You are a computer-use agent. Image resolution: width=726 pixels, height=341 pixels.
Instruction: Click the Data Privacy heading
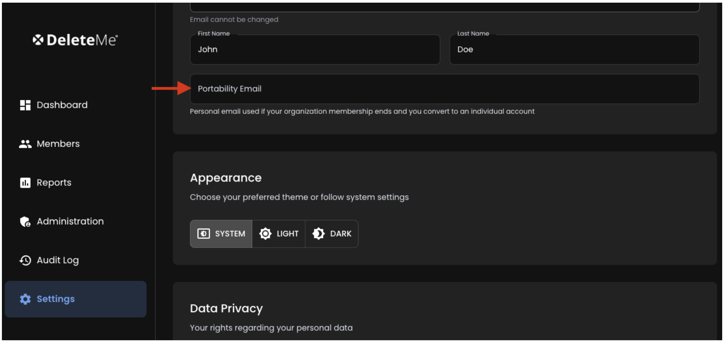226,308
